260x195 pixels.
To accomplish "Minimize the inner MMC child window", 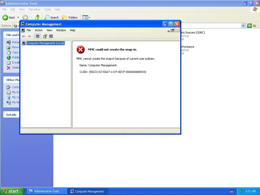I will pyautogui.click(x=169, y=30).
